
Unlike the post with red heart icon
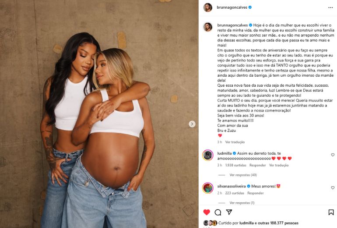pos(207,212)
